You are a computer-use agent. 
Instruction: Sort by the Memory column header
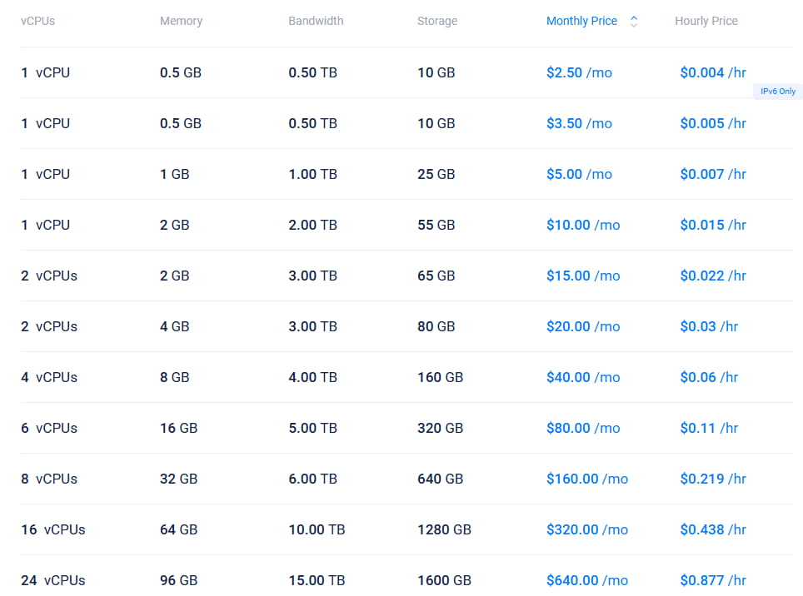(181, 21)
